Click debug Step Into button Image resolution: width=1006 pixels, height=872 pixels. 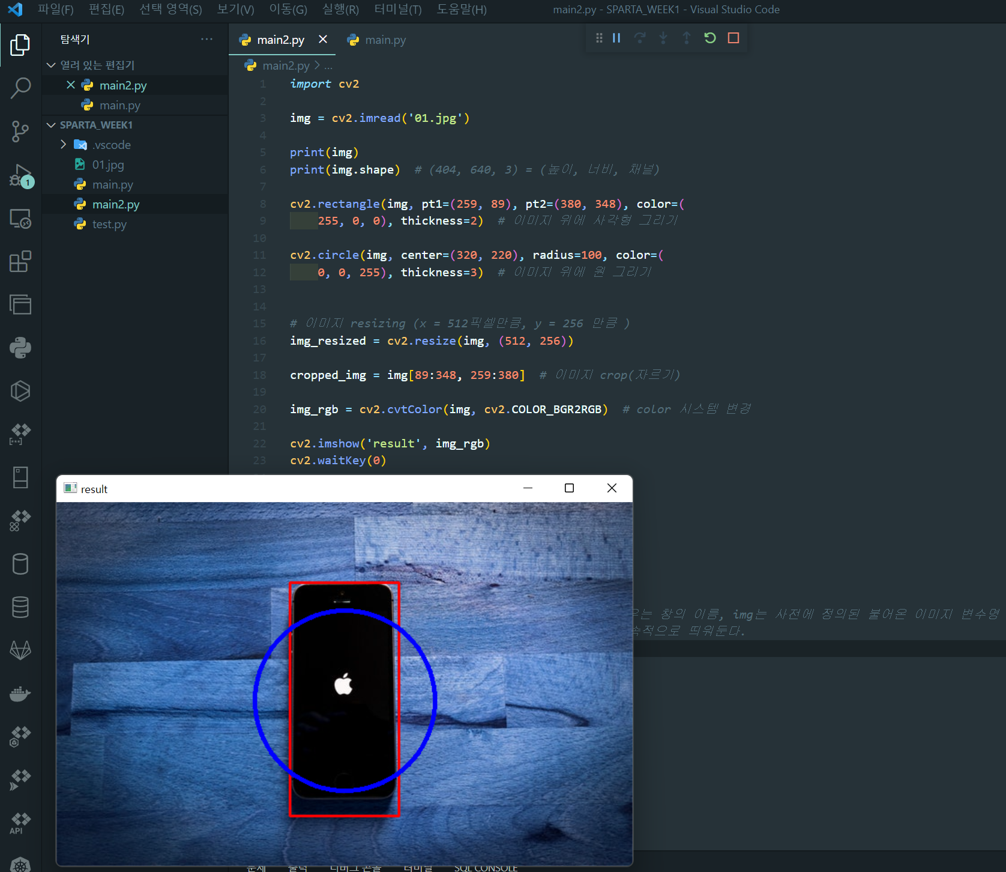[663, 38]
